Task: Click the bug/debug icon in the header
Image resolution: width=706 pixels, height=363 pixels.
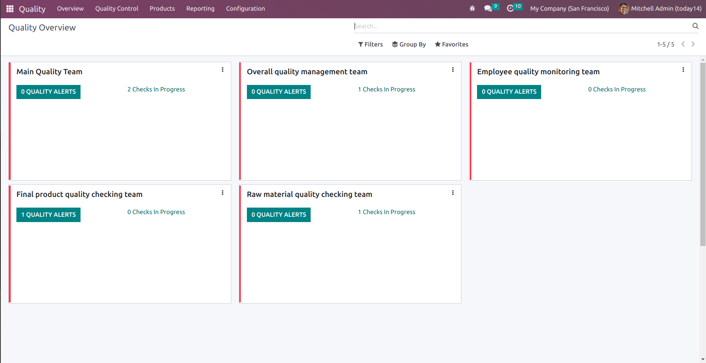Action: tap(472, 8)
